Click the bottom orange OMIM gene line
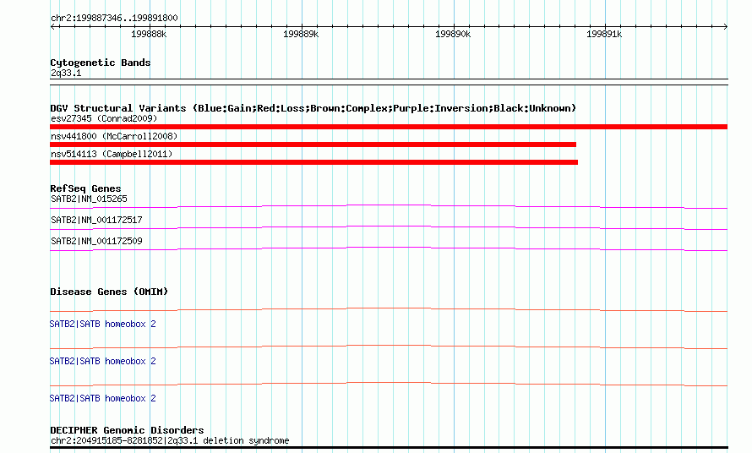Viewport: 752px width, 453px height. pyautogui.click(x=389, y=385)
